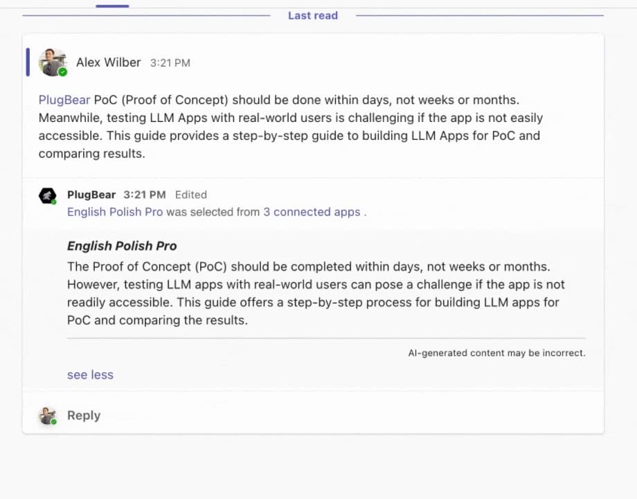This screenshot has height=499, width=637.
Task: Click green presence badge on Alex Wilber's avatar
Action: pos(62,72)
